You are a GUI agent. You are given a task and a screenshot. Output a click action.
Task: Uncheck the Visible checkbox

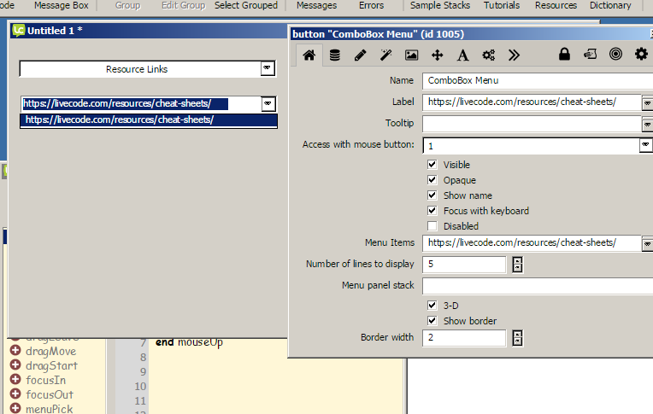[432, 165]
